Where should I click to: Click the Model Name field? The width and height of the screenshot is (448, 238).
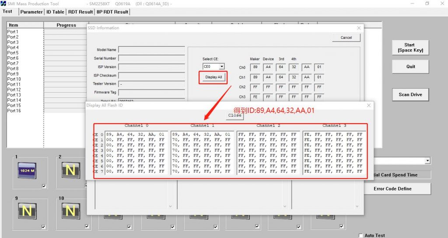(x=151, y=50)
